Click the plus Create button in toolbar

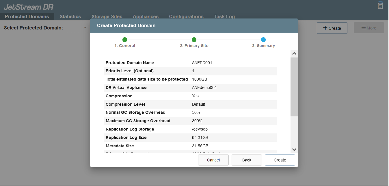pyautogui.click(x=332, y=28)
